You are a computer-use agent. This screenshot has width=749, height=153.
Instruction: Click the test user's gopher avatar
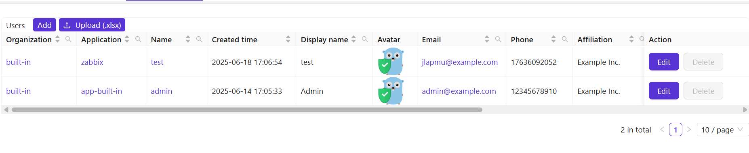pos(391,61)
